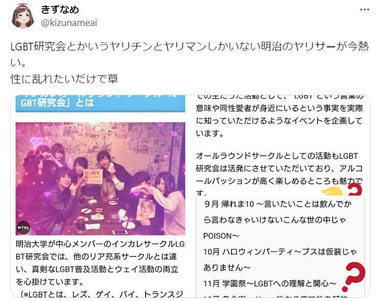Click the 明治大学が中心メンバー caption paragraph

point(100,263)
